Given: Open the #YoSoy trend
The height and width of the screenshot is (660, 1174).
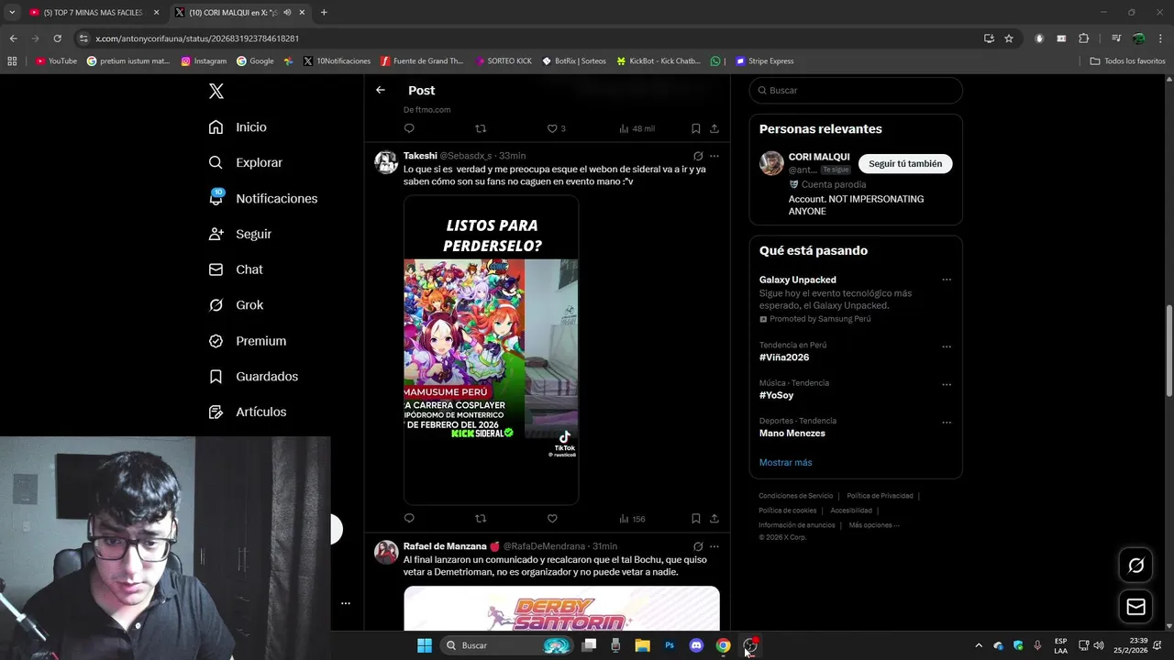Looking at the screenshot, I should (x=776, y=395).
